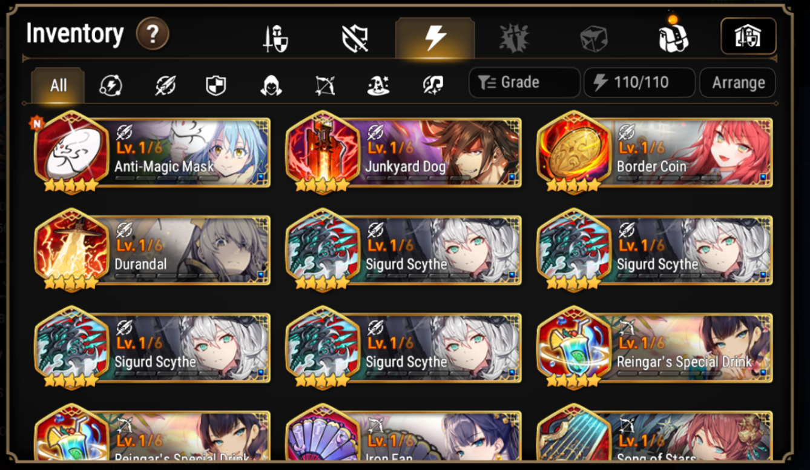Open the Grade sort dropdown
The width and height of the screenshot is (810, 470).
[x=524, y=83]
